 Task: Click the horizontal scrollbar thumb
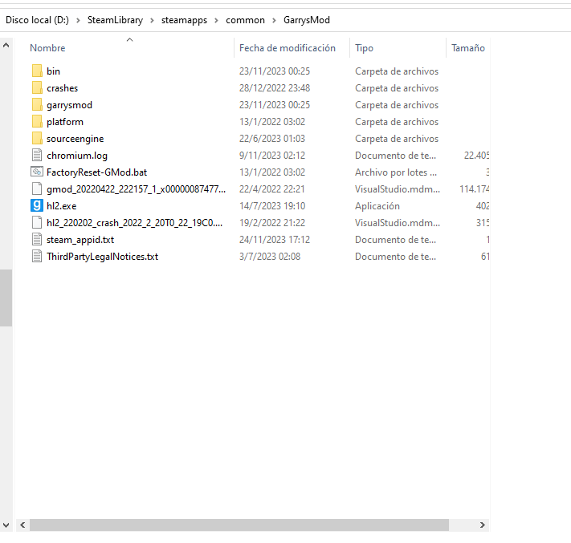pyautogui.click(x=239, y=525)
